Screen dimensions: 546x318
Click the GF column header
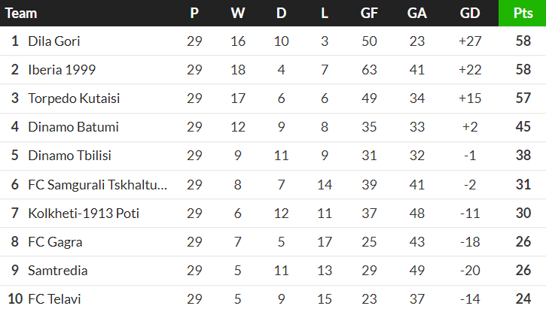(369, 14)
